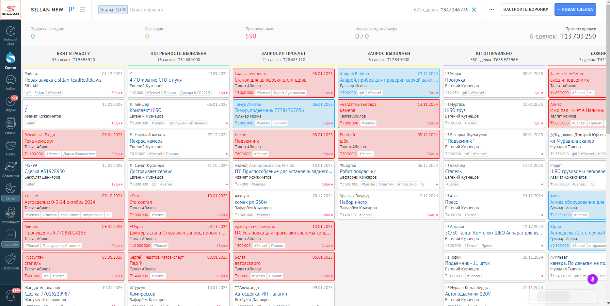Click the ПОТРЕБНОСТЬ ВЫЯВЛЕНА column header
This screenshot has width=610, height=306.
(178, 53)
